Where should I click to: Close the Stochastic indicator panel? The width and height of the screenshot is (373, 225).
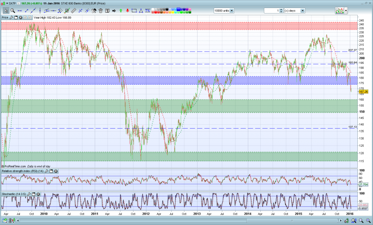click(38, 194)
